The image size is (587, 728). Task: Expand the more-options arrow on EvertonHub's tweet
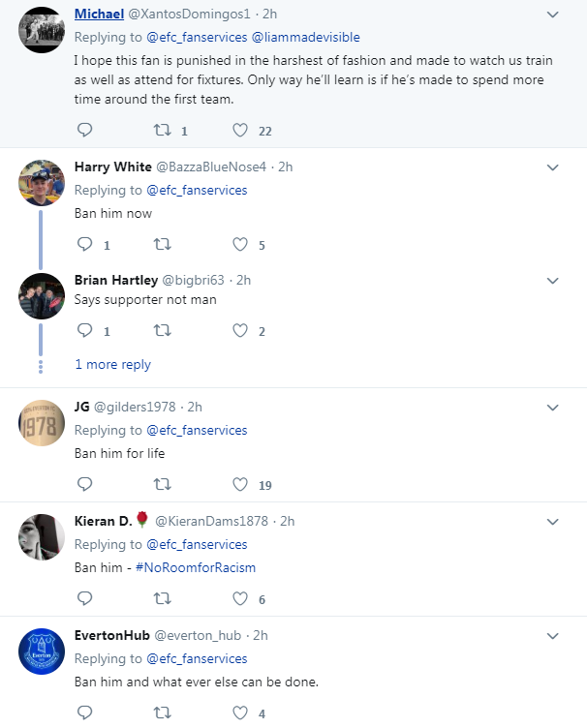[x=553, y=636]
